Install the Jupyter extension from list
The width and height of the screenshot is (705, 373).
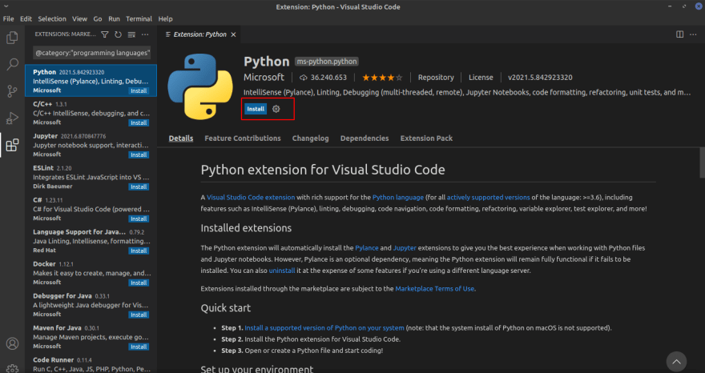click(139, 154)
